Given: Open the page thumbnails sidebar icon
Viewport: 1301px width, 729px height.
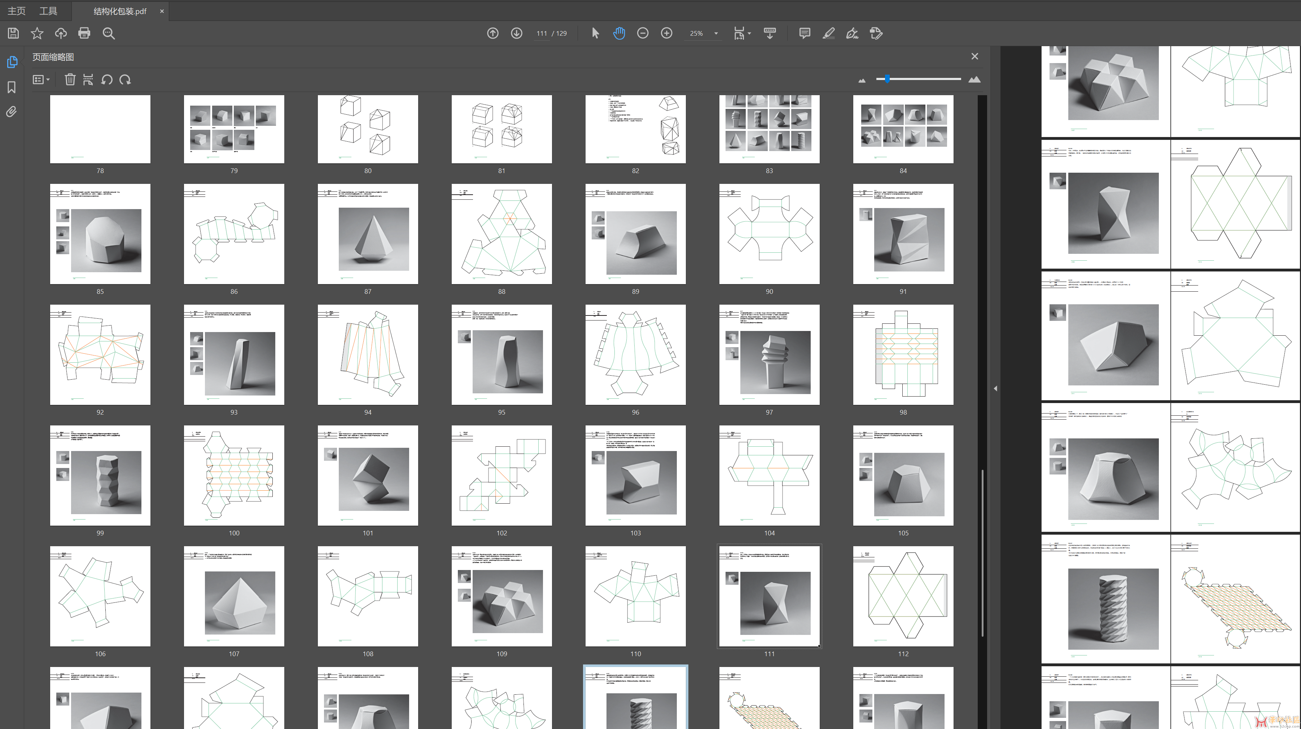Looking at the screenshot, I should click(12, 62).
